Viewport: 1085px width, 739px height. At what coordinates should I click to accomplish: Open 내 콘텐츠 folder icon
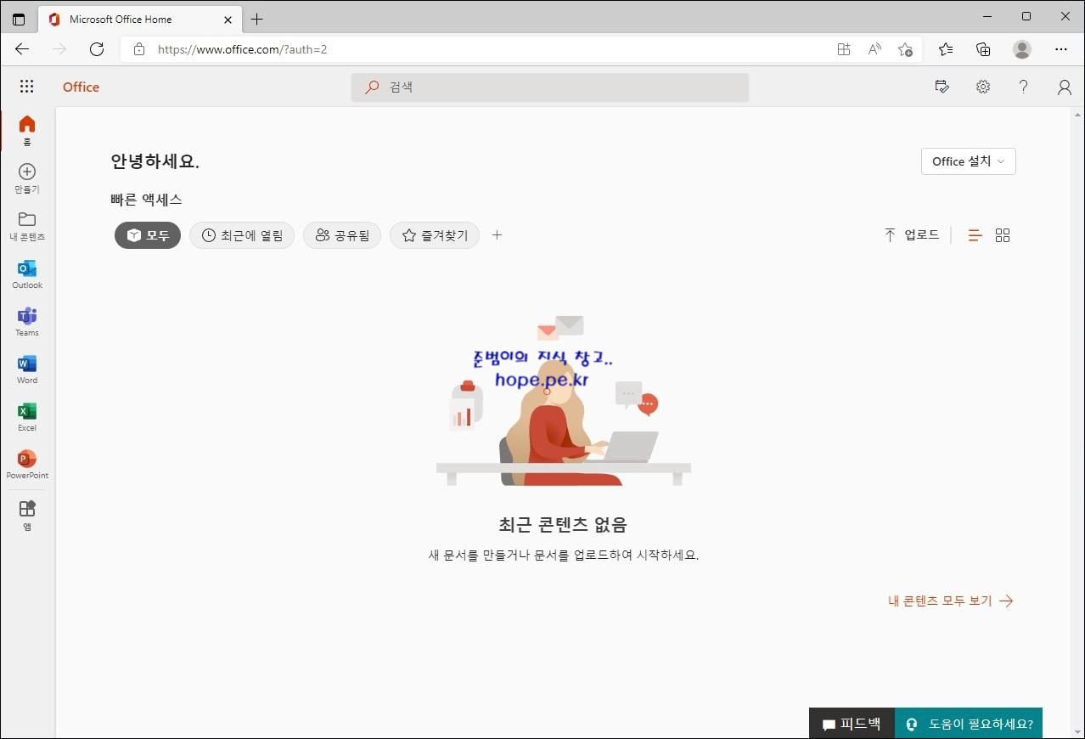[x=27, y=226]
